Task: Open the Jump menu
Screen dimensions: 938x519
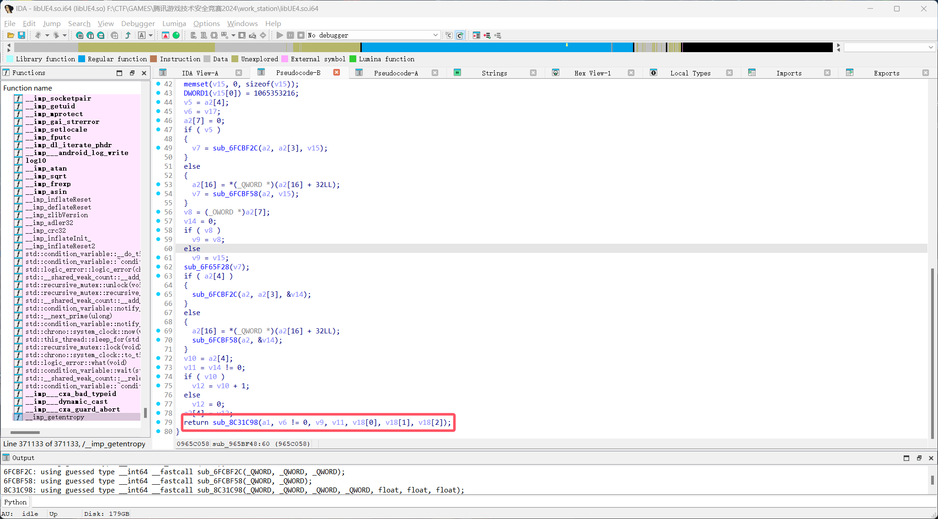Action: click(52, 23)
